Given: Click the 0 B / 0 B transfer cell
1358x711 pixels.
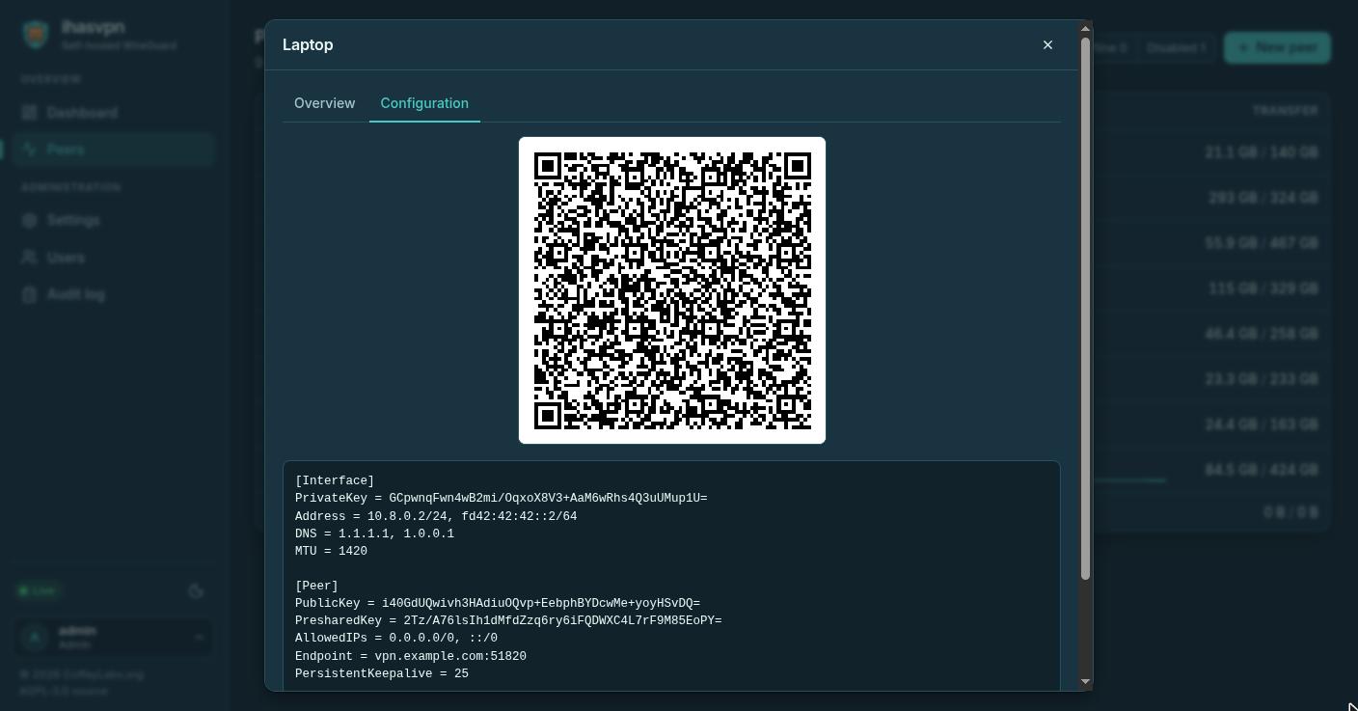Looking at the screenshot, I should point(1290,512).
